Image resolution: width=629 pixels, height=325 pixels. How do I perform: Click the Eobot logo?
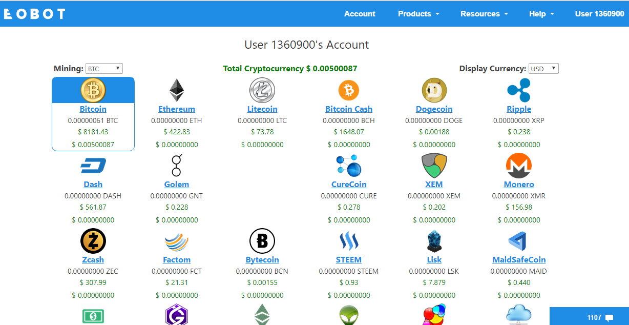pos(34,13)
